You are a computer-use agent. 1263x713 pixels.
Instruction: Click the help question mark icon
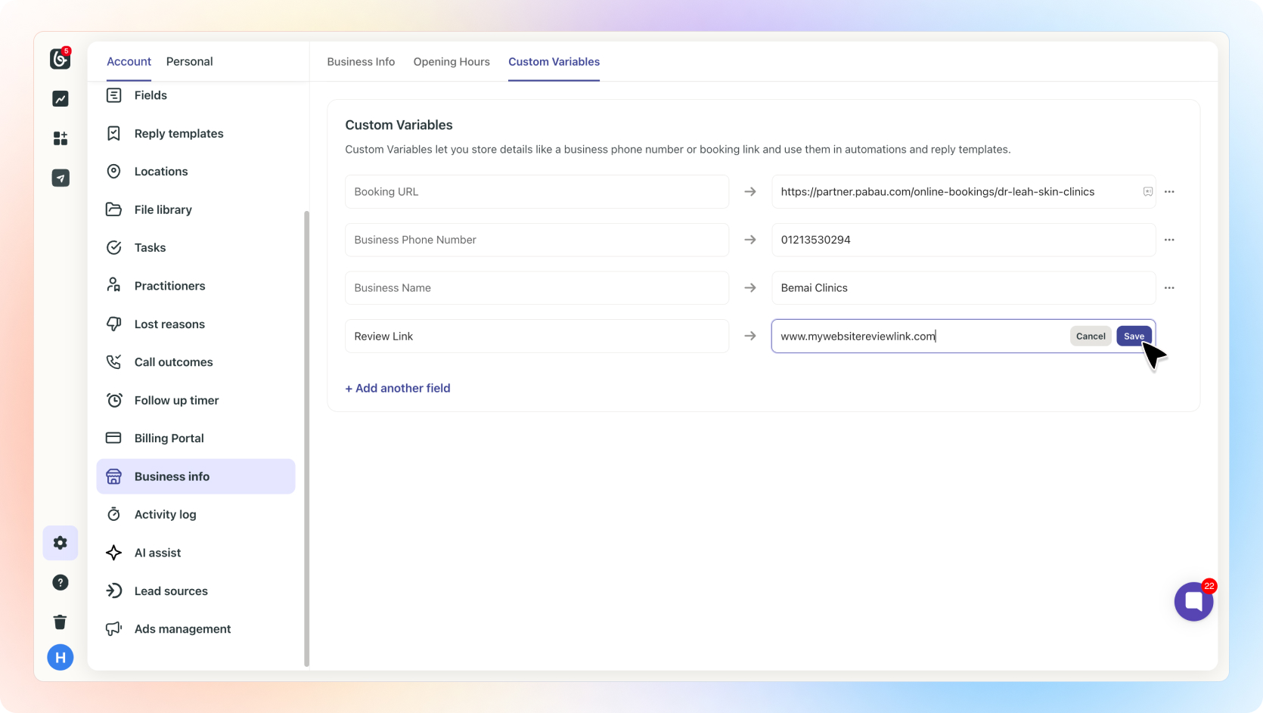click(x=61, y=582)
